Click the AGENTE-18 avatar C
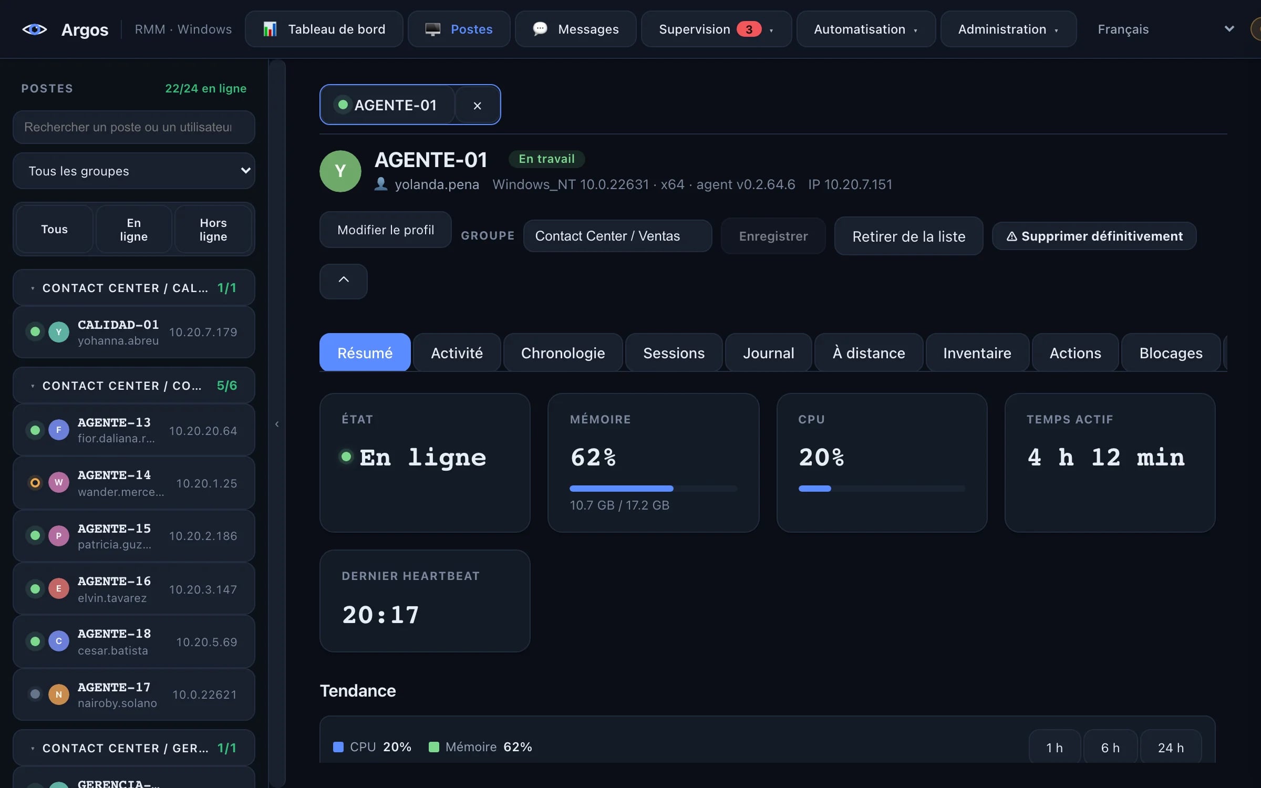The image size is (1261, 788). point(59,641)
